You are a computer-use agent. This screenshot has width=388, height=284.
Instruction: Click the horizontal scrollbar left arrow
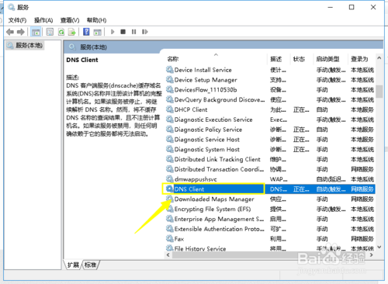click(168, 255)
